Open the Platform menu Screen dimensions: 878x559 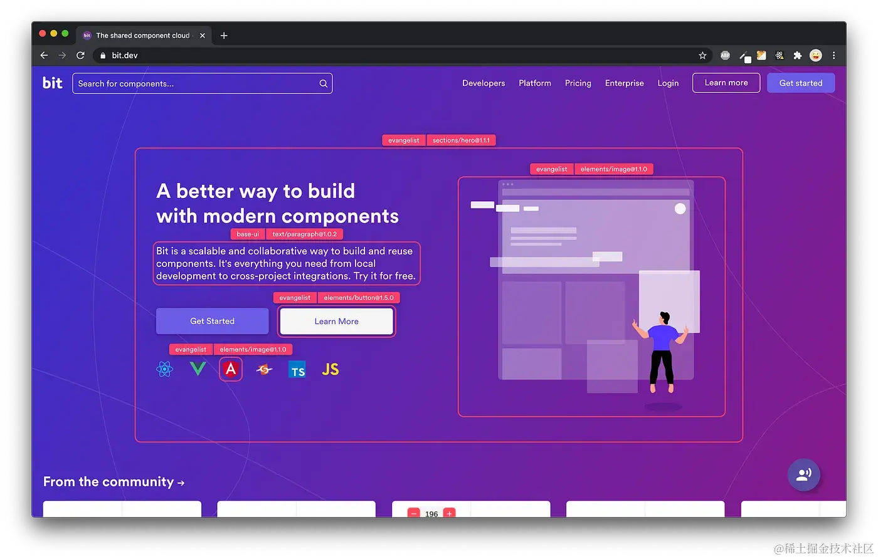[535, 83]
